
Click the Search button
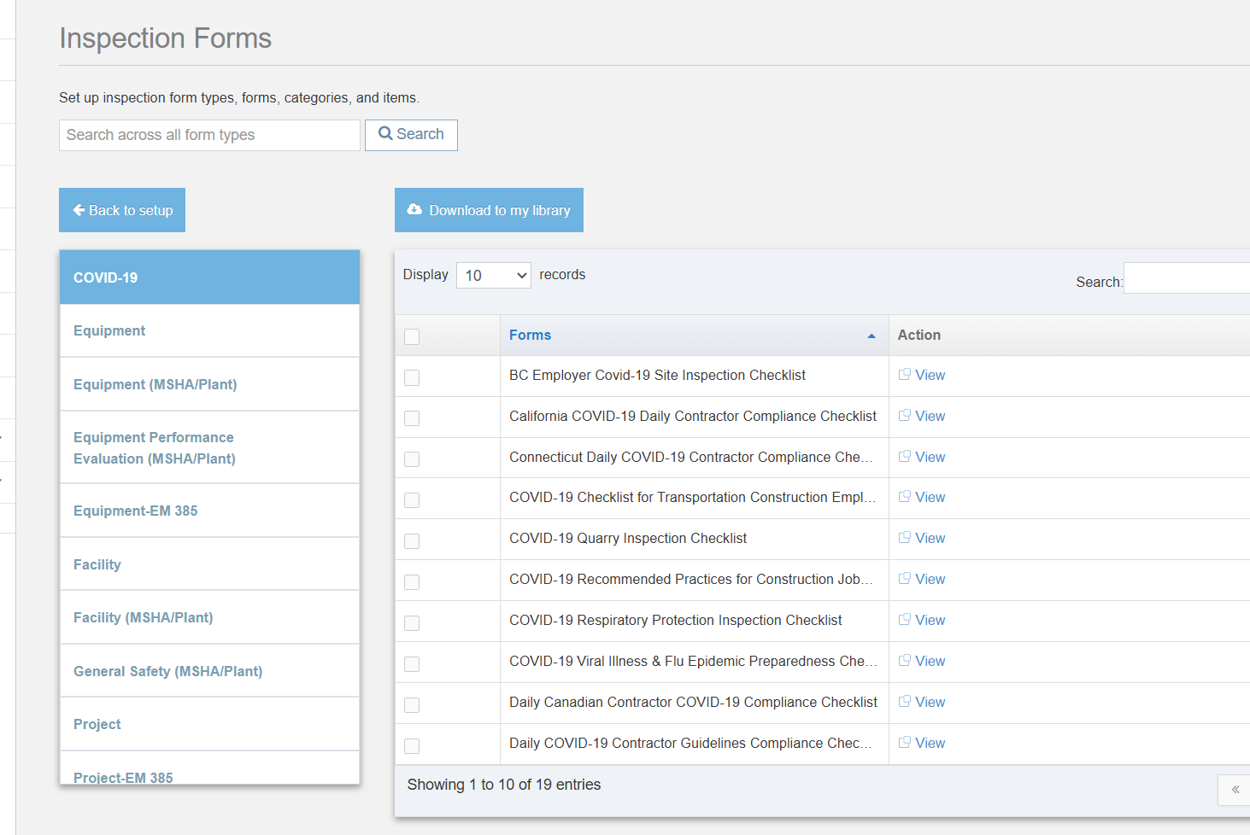(x=411, y=135)
